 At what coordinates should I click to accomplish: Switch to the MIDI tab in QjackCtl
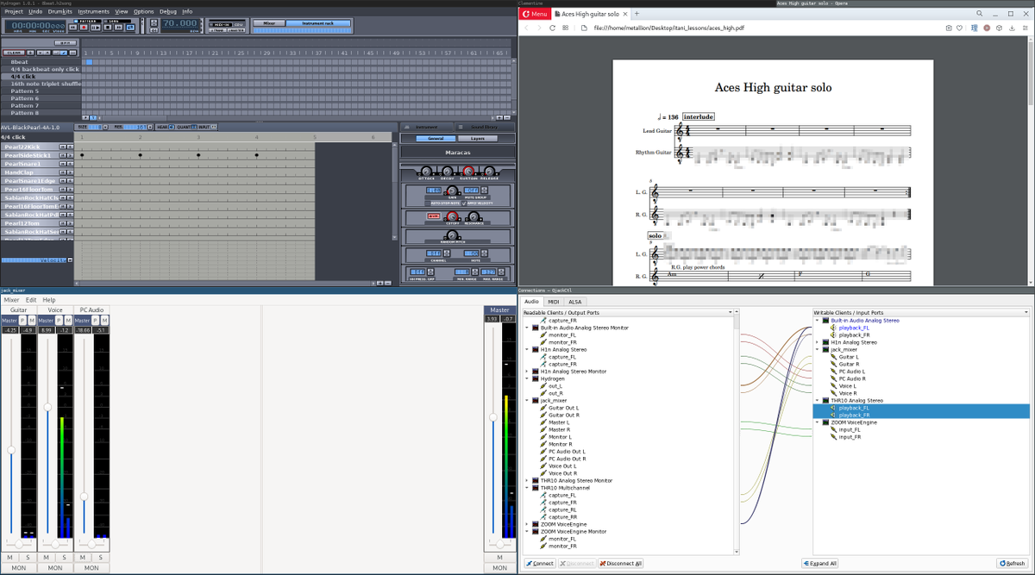(554, 302)
